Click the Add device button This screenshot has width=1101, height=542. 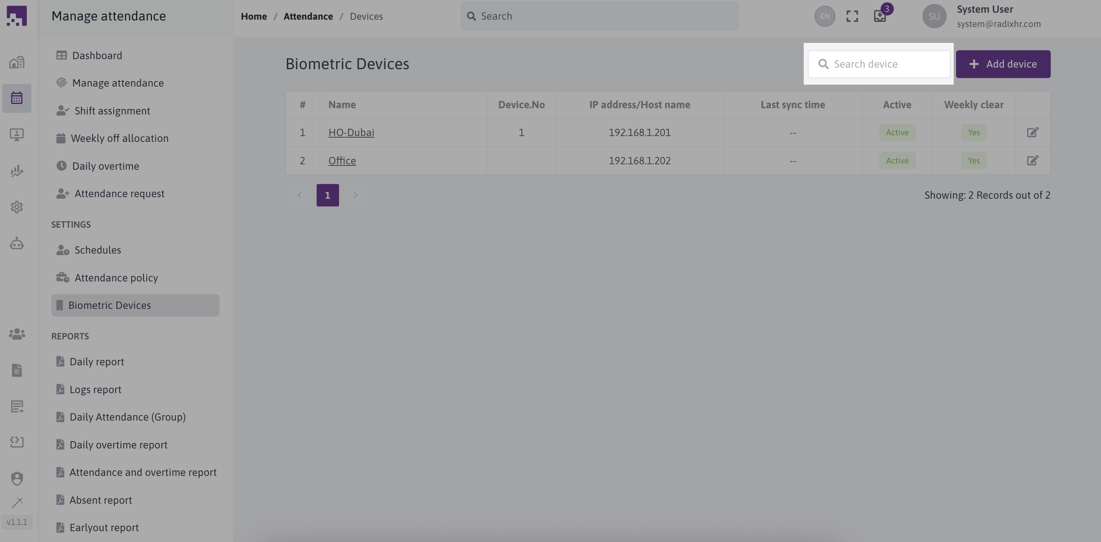coord(1003,64)
